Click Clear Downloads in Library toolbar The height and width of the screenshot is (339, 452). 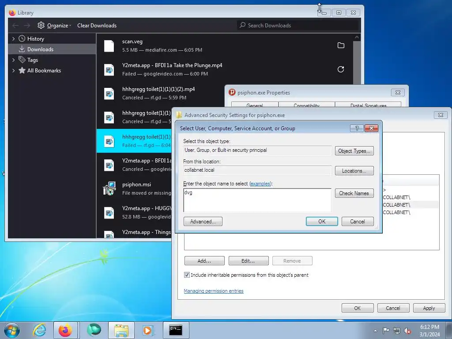tap(97, 25)
